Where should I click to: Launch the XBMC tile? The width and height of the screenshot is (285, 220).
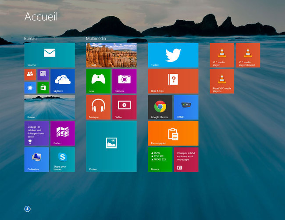186,107
